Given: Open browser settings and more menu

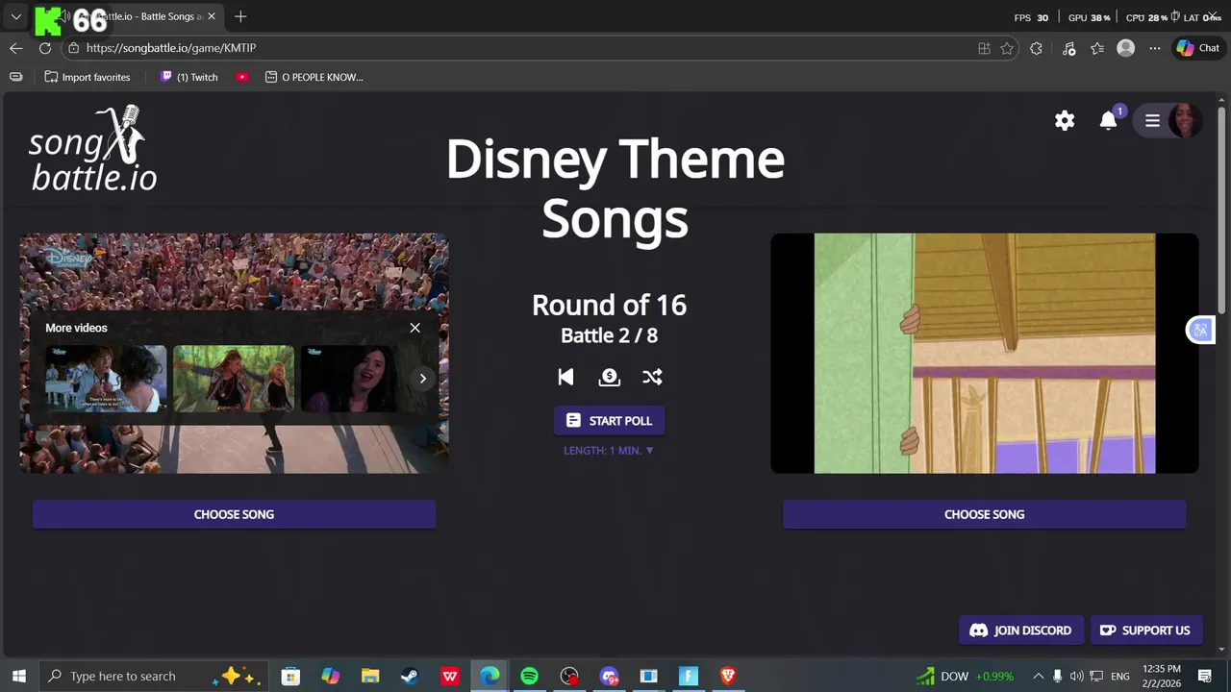Looking at the screenshot, I should coord(1155,48).
